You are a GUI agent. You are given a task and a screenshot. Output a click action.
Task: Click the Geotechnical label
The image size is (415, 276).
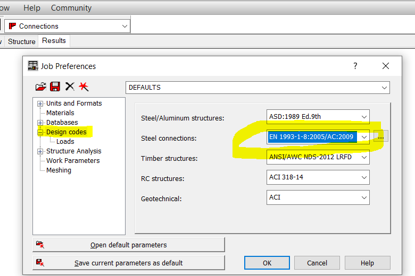coord(161,199)
